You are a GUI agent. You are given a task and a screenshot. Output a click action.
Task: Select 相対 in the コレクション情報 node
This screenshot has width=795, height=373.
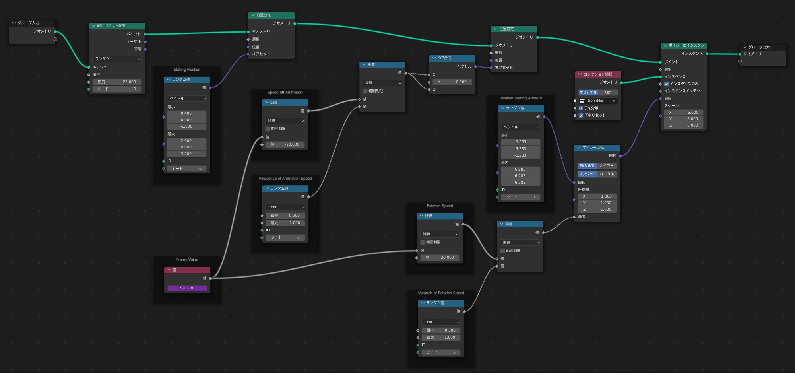coord(608,93)
